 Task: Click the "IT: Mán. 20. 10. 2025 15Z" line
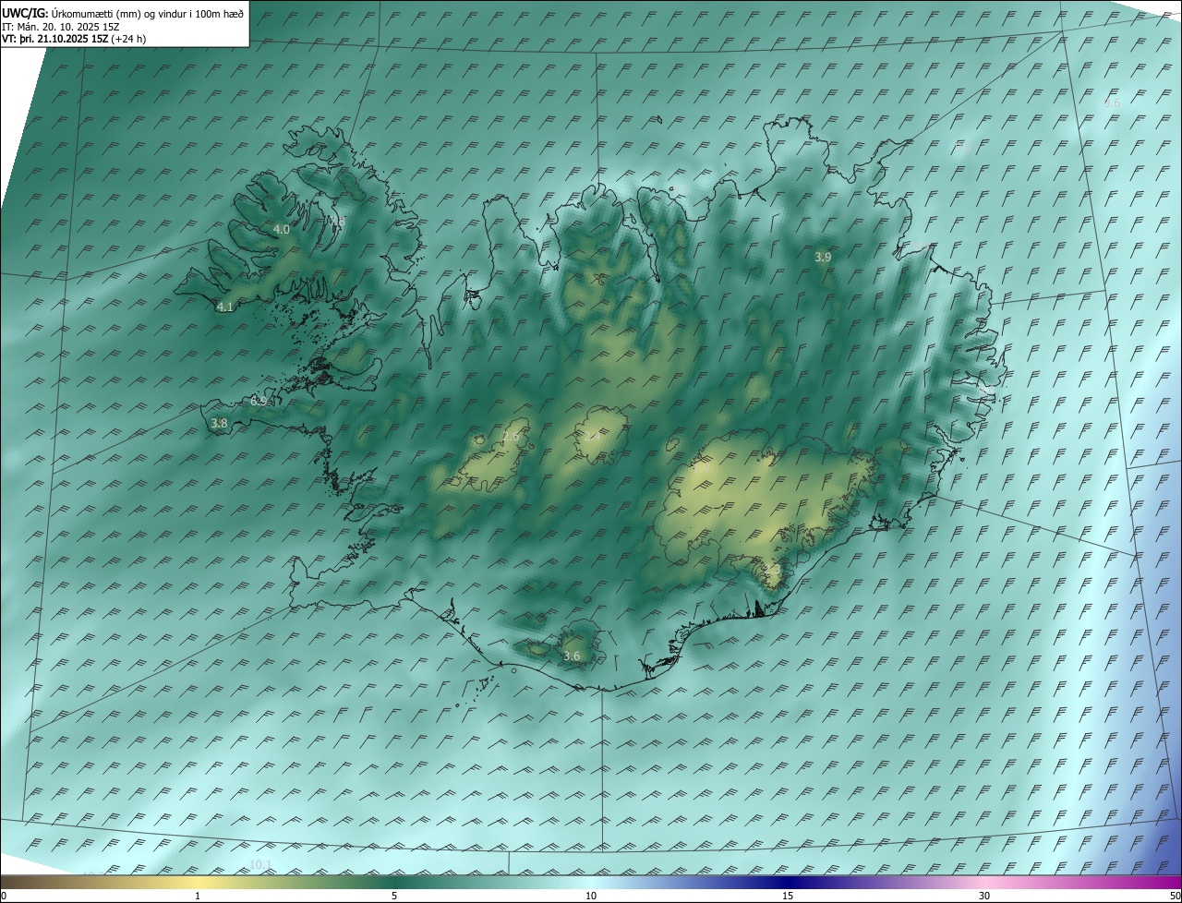pos(60,26)
